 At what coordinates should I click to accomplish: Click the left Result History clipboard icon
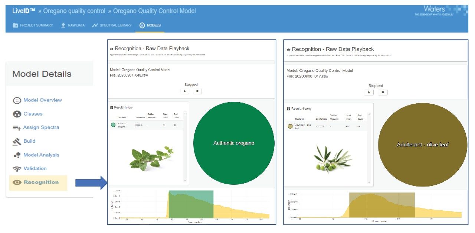112,107
